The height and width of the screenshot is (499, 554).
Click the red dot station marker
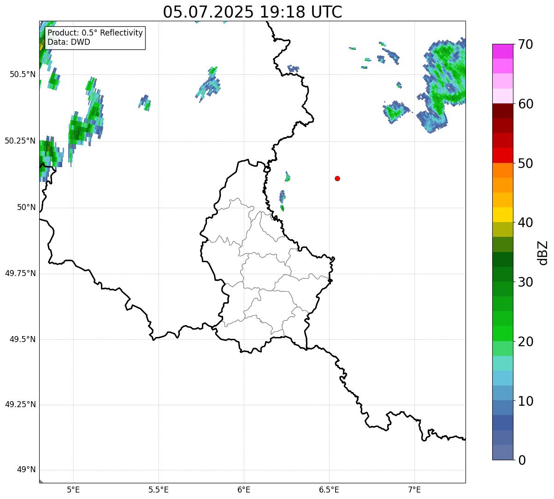point(337,178)
